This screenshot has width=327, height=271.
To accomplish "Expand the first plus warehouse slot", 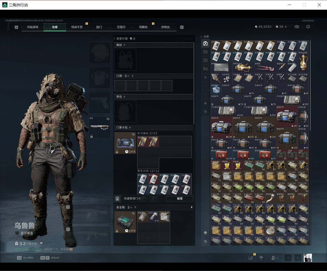I will pos(205,78).
